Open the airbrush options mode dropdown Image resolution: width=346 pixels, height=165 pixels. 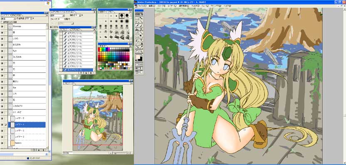click(x=57, y=15)
